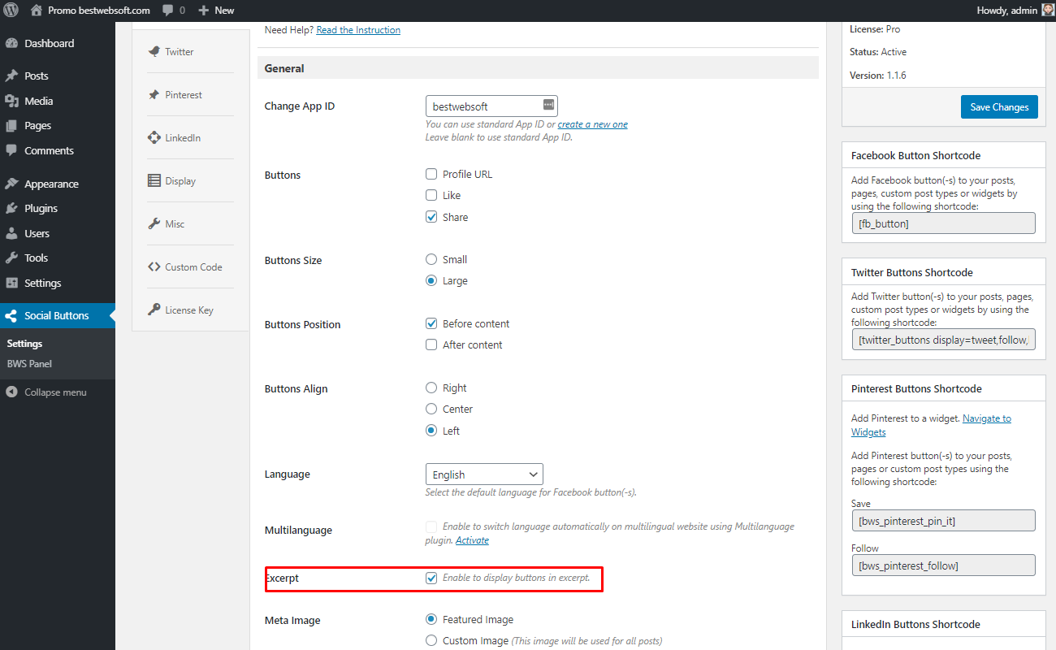Click the Users person icon

pyautogui.click(x=11, y=233)
